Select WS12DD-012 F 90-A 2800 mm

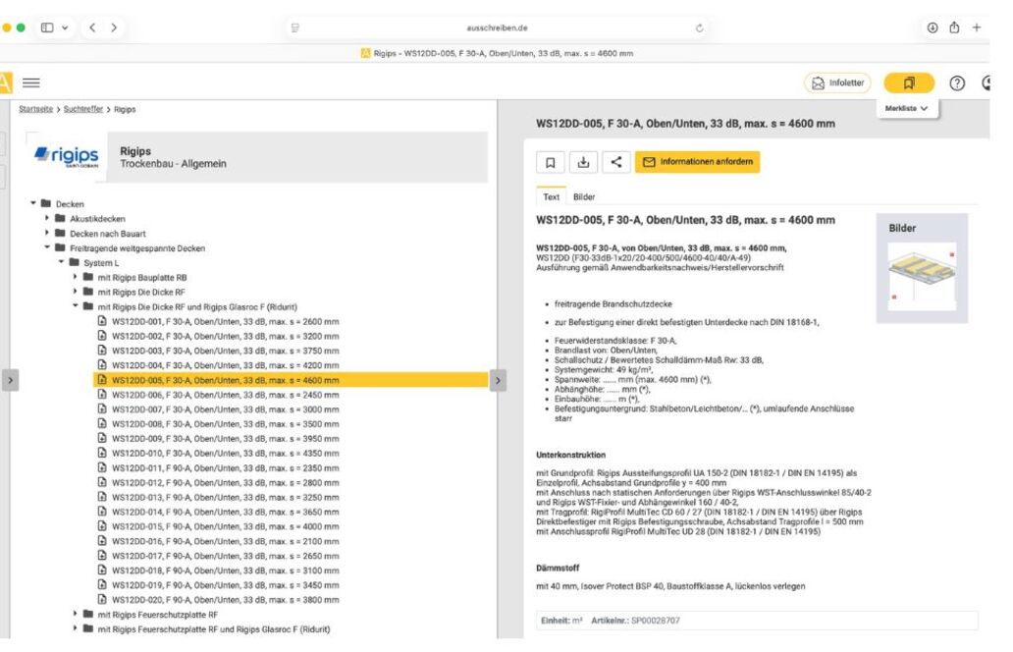[226, 483]
